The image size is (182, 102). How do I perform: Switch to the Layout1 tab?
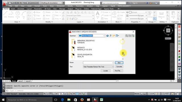tap(21, 81)
